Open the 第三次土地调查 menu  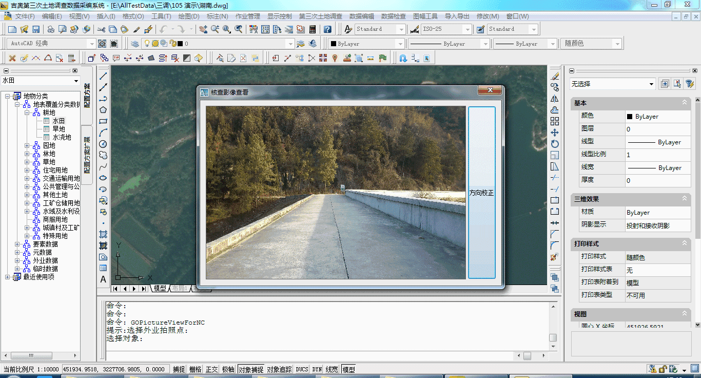[321, 16]
